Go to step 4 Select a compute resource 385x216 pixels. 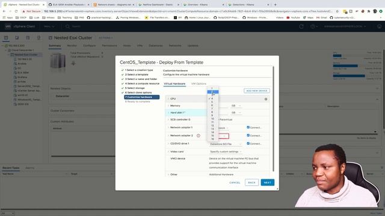(x=142, y=83)
